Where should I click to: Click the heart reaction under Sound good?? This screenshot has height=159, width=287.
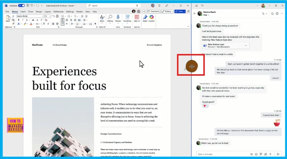pos(205,106)
